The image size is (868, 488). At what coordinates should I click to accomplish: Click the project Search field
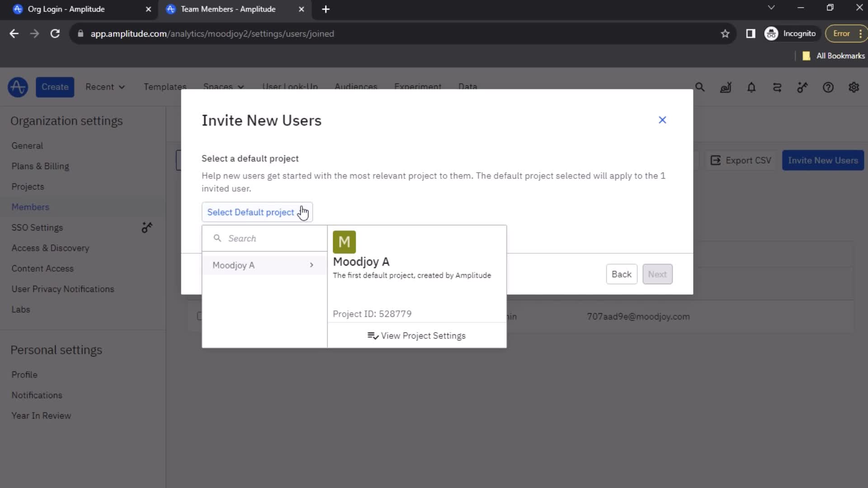264,238
